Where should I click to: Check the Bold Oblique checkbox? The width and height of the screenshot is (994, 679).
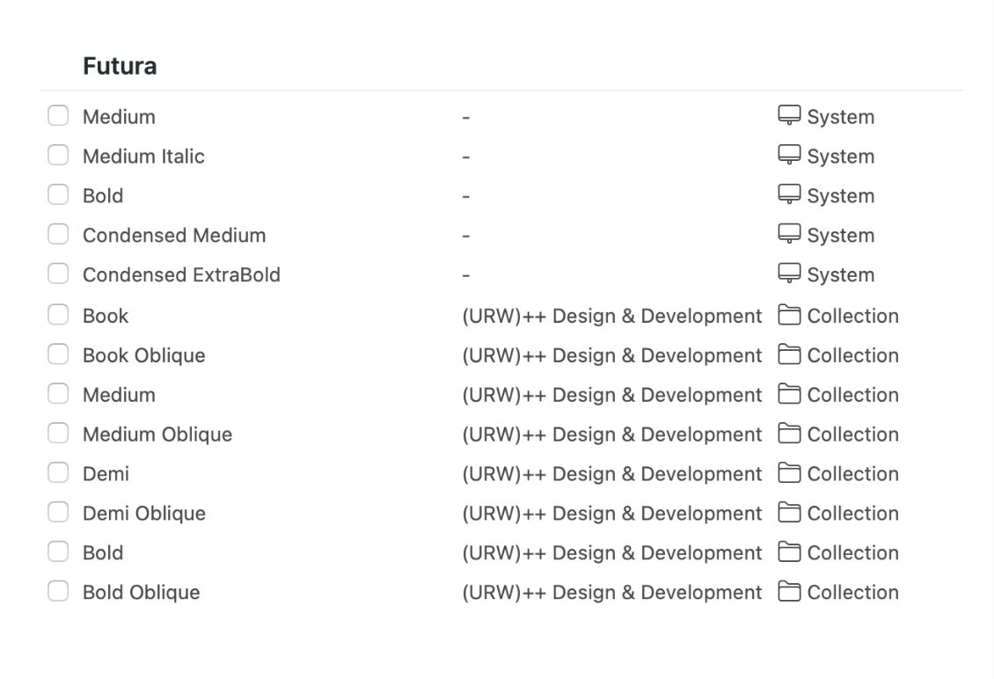(58, 592)
